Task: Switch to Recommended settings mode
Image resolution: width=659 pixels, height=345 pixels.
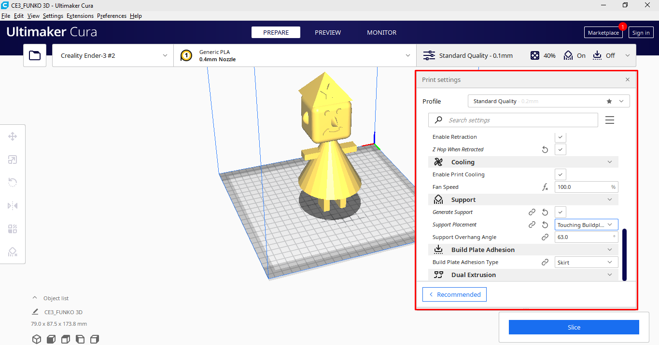Action: coord(454,294)
